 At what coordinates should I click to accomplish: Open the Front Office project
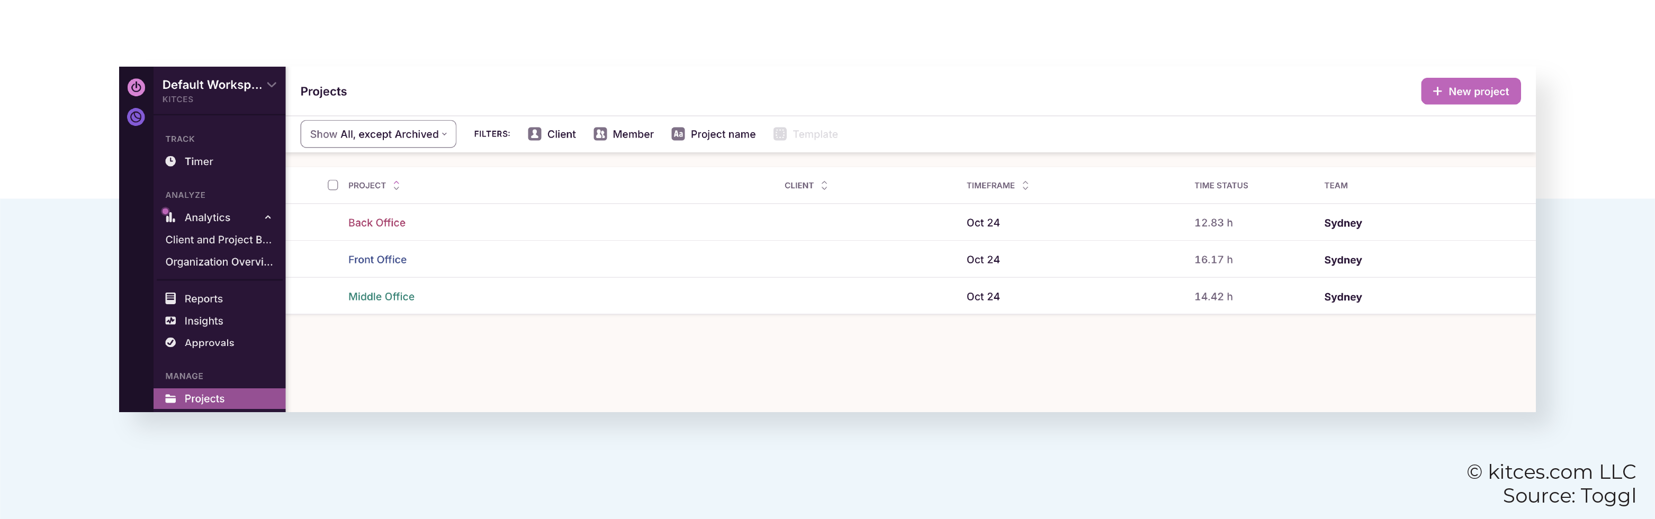pos(377,259)
